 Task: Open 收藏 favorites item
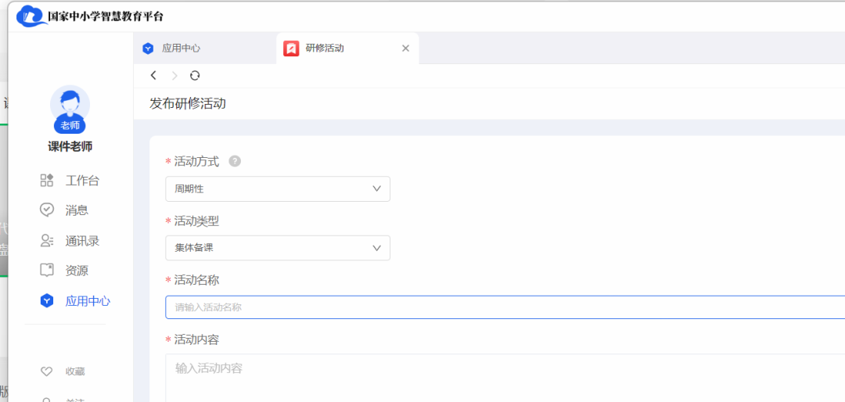pos(74,371)
